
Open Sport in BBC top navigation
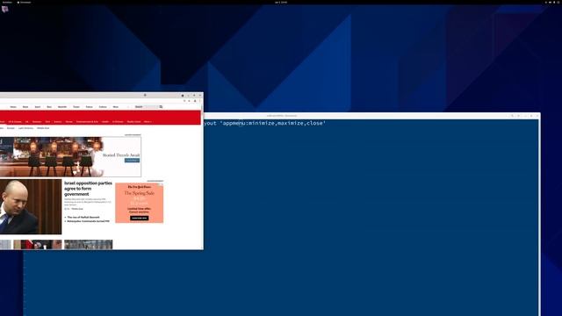point(38,107)
